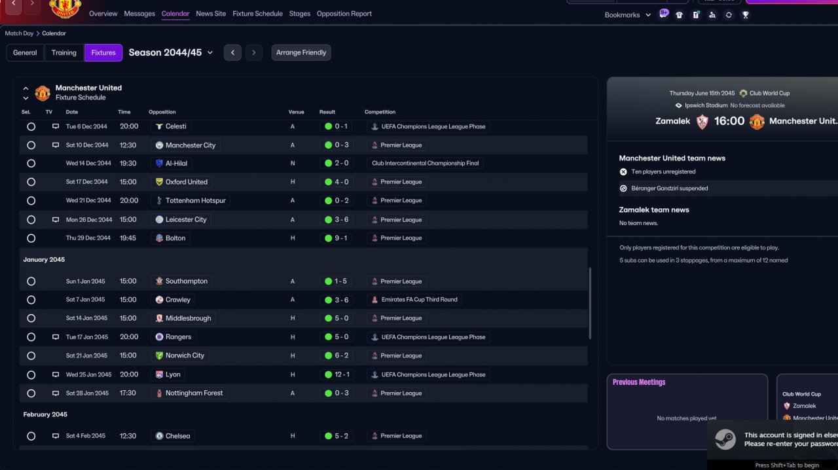Open the squad shirt icon in top bar
This screenshot has height=470, width=838.
[680, 14]
